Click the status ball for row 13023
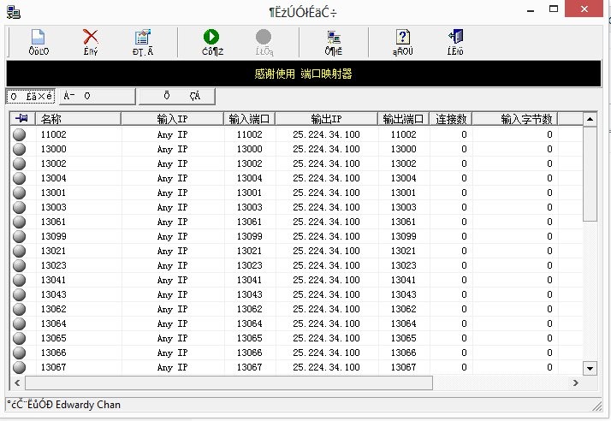This screenshot has height=421, width=611. (x=19, y=265)
